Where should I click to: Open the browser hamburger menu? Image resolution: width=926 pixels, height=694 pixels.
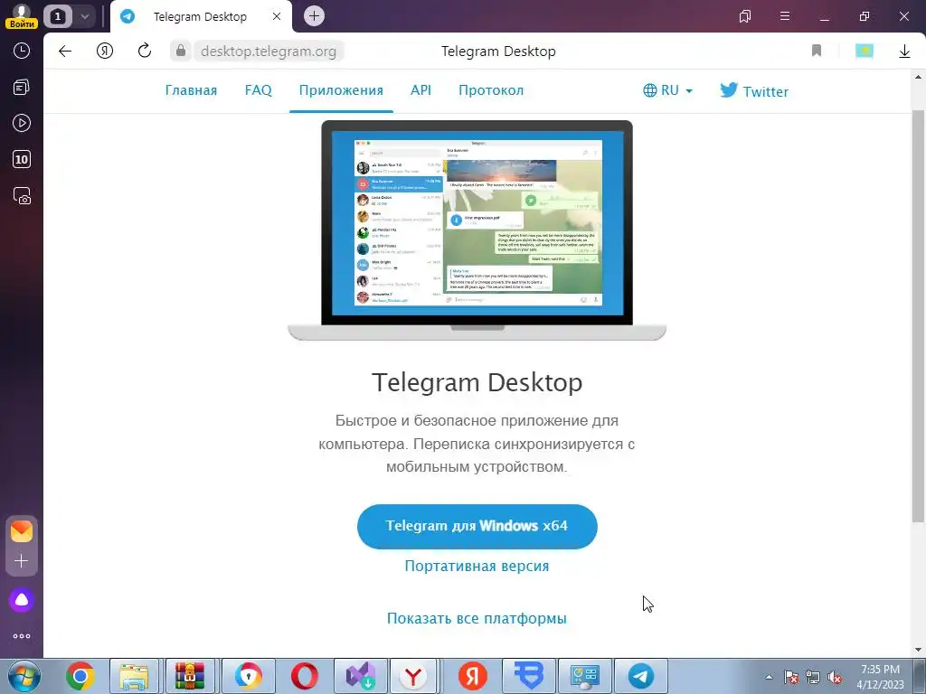point(785,16)
